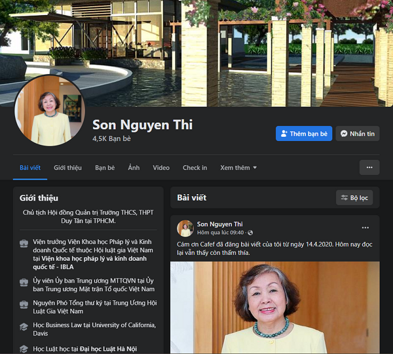This screenshot has height=354, width=393.
Task: Click the Thêm bạn bè button
Action: [x=304, y=134]
